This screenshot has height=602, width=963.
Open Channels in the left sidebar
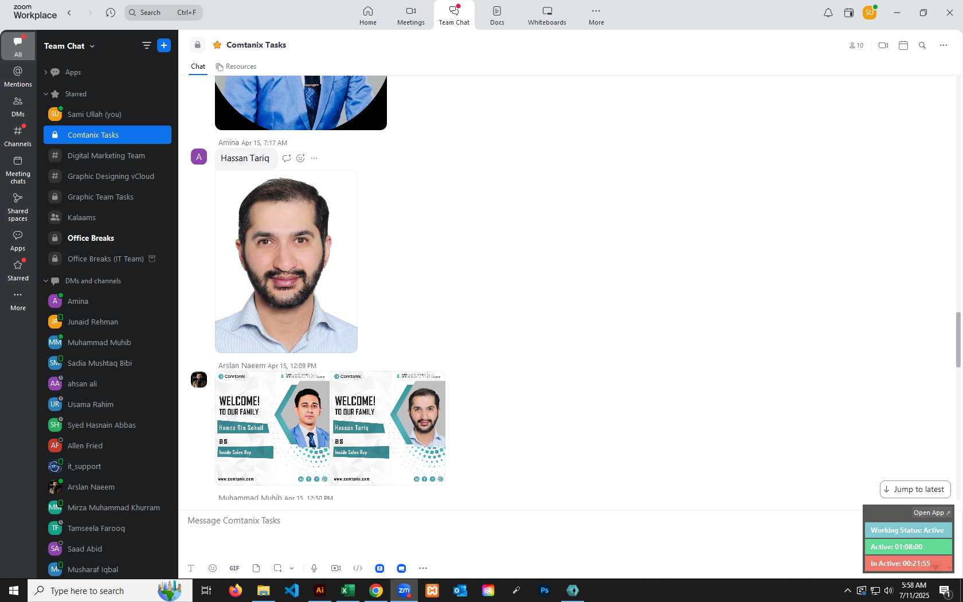[18, 136]
